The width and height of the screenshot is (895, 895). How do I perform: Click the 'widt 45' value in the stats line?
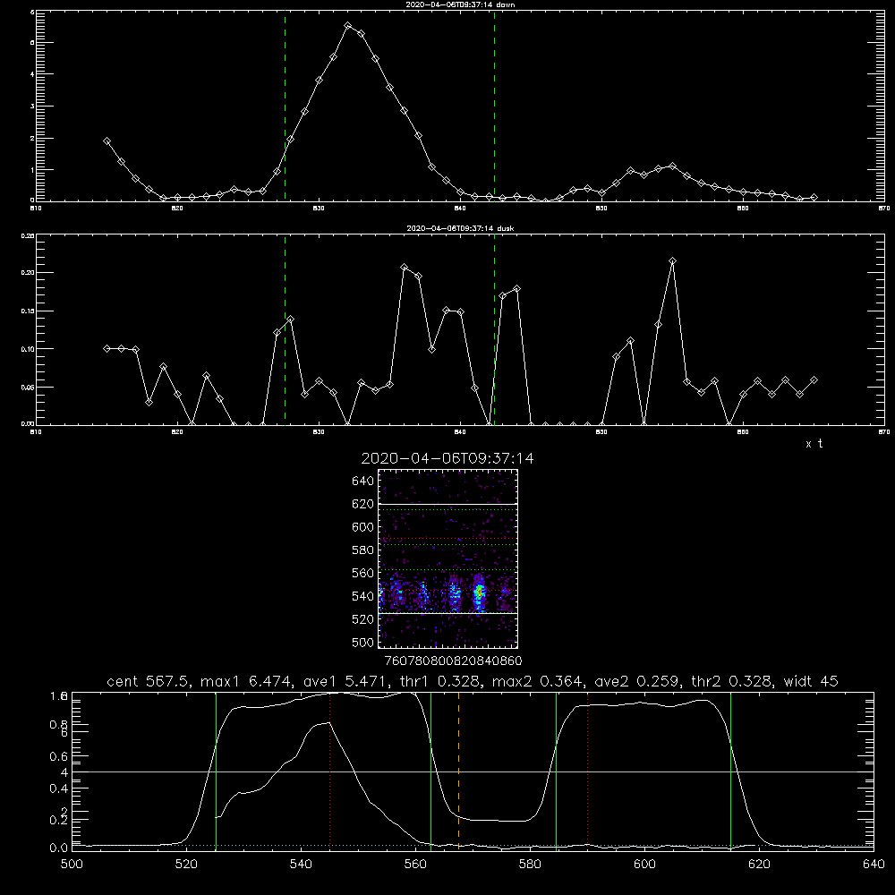(811, 681)
